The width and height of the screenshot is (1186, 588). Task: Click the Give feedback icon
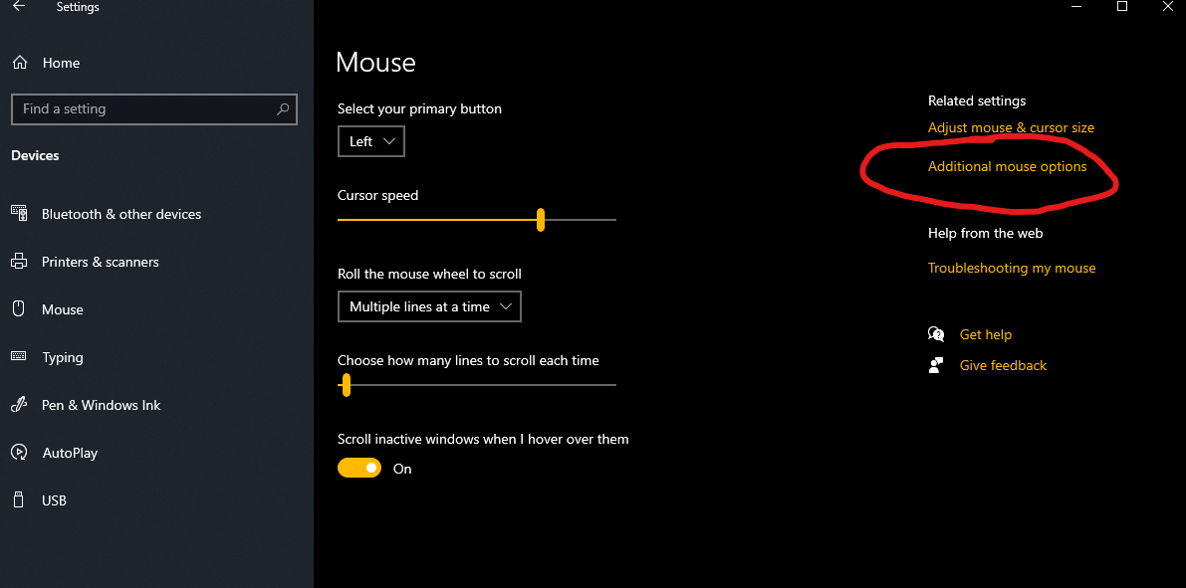(x=936, y=365)
